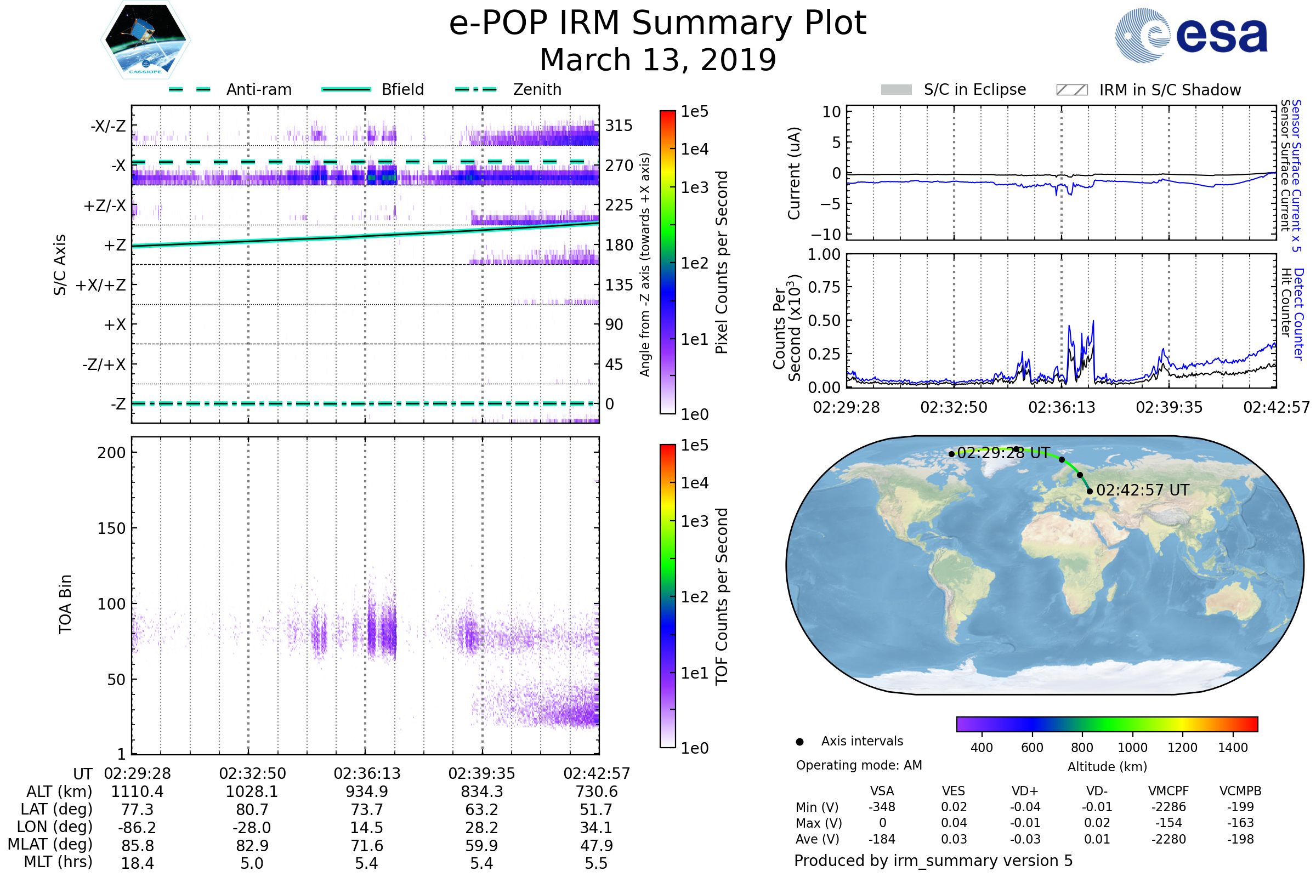Click the ESA logo
The height and width of the screenshot is (877, 1316).
pyautogui.click(x=1192, y=36)
